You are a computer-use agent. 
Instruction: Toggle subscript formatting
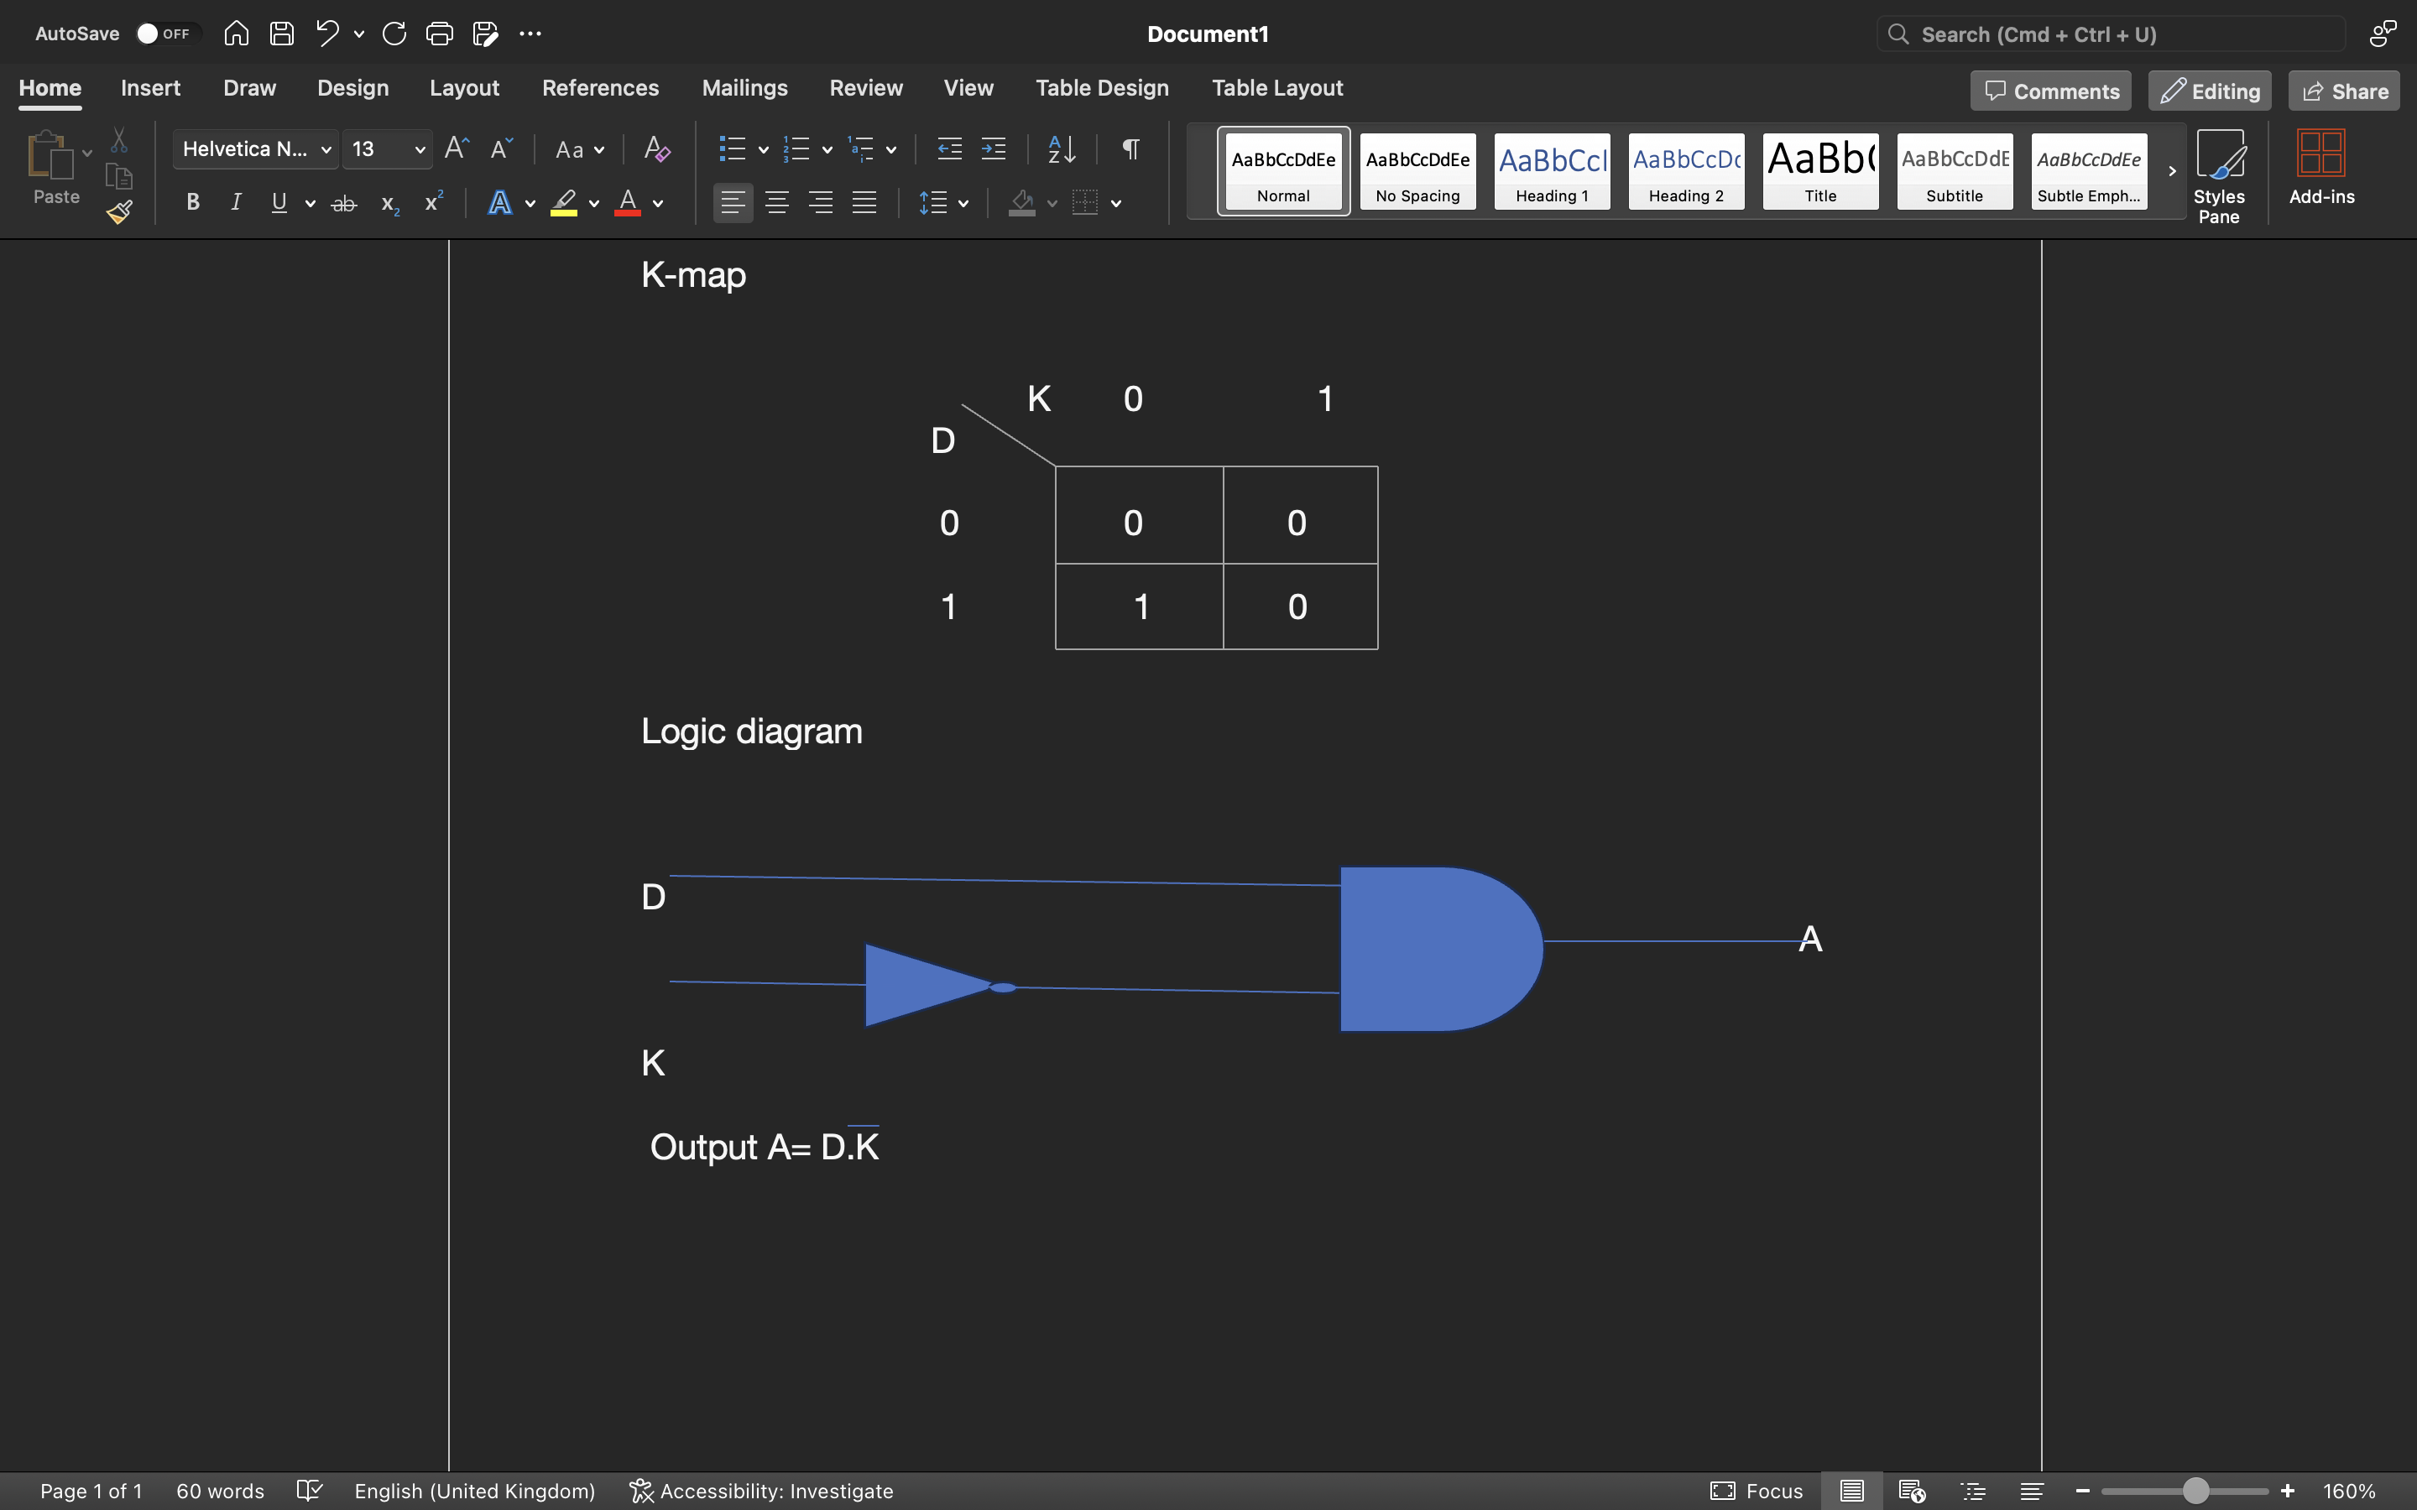[389, 205]
